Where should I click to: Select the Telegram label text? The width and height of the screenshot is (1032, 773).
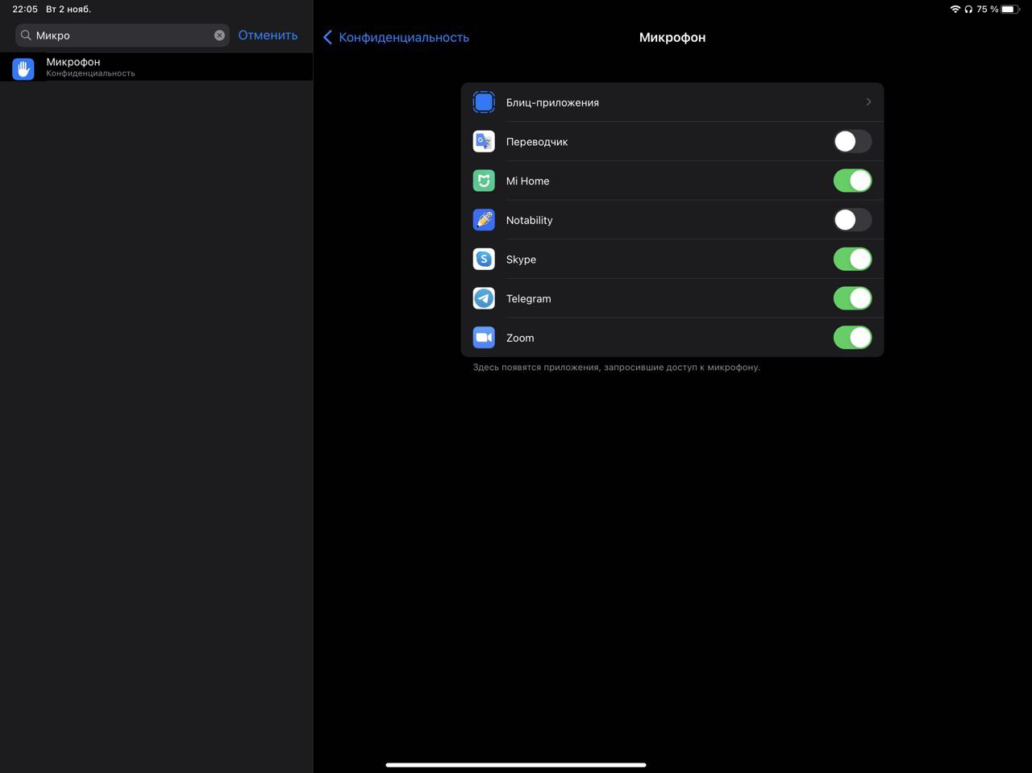pos(529,298)
